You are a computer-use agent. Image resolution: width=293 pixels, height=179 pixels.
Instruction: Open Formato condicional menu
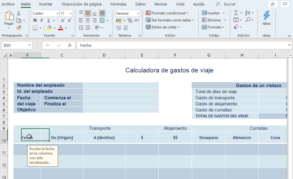tap(167, 13)
